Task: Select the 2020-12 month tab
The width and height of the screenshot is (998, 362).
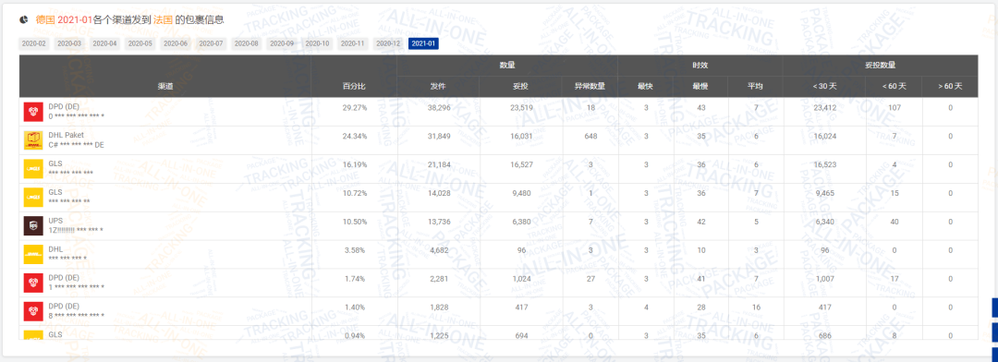Action: [387, 43]
